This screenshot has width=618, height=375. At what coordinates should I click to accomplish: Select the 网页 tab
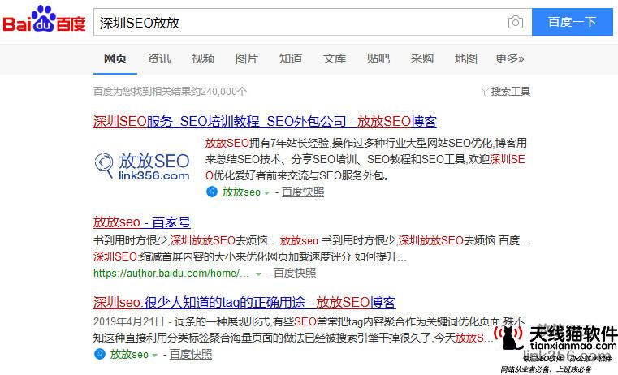coord(115,58)
